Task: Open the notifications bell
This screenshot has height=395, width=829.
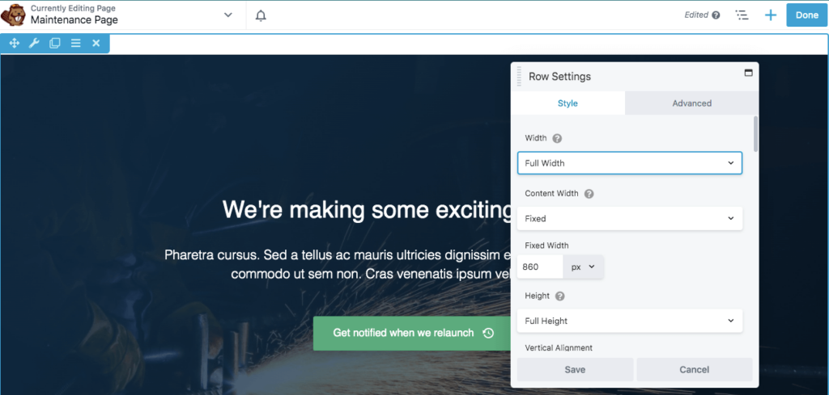Action: pos(261,15)
